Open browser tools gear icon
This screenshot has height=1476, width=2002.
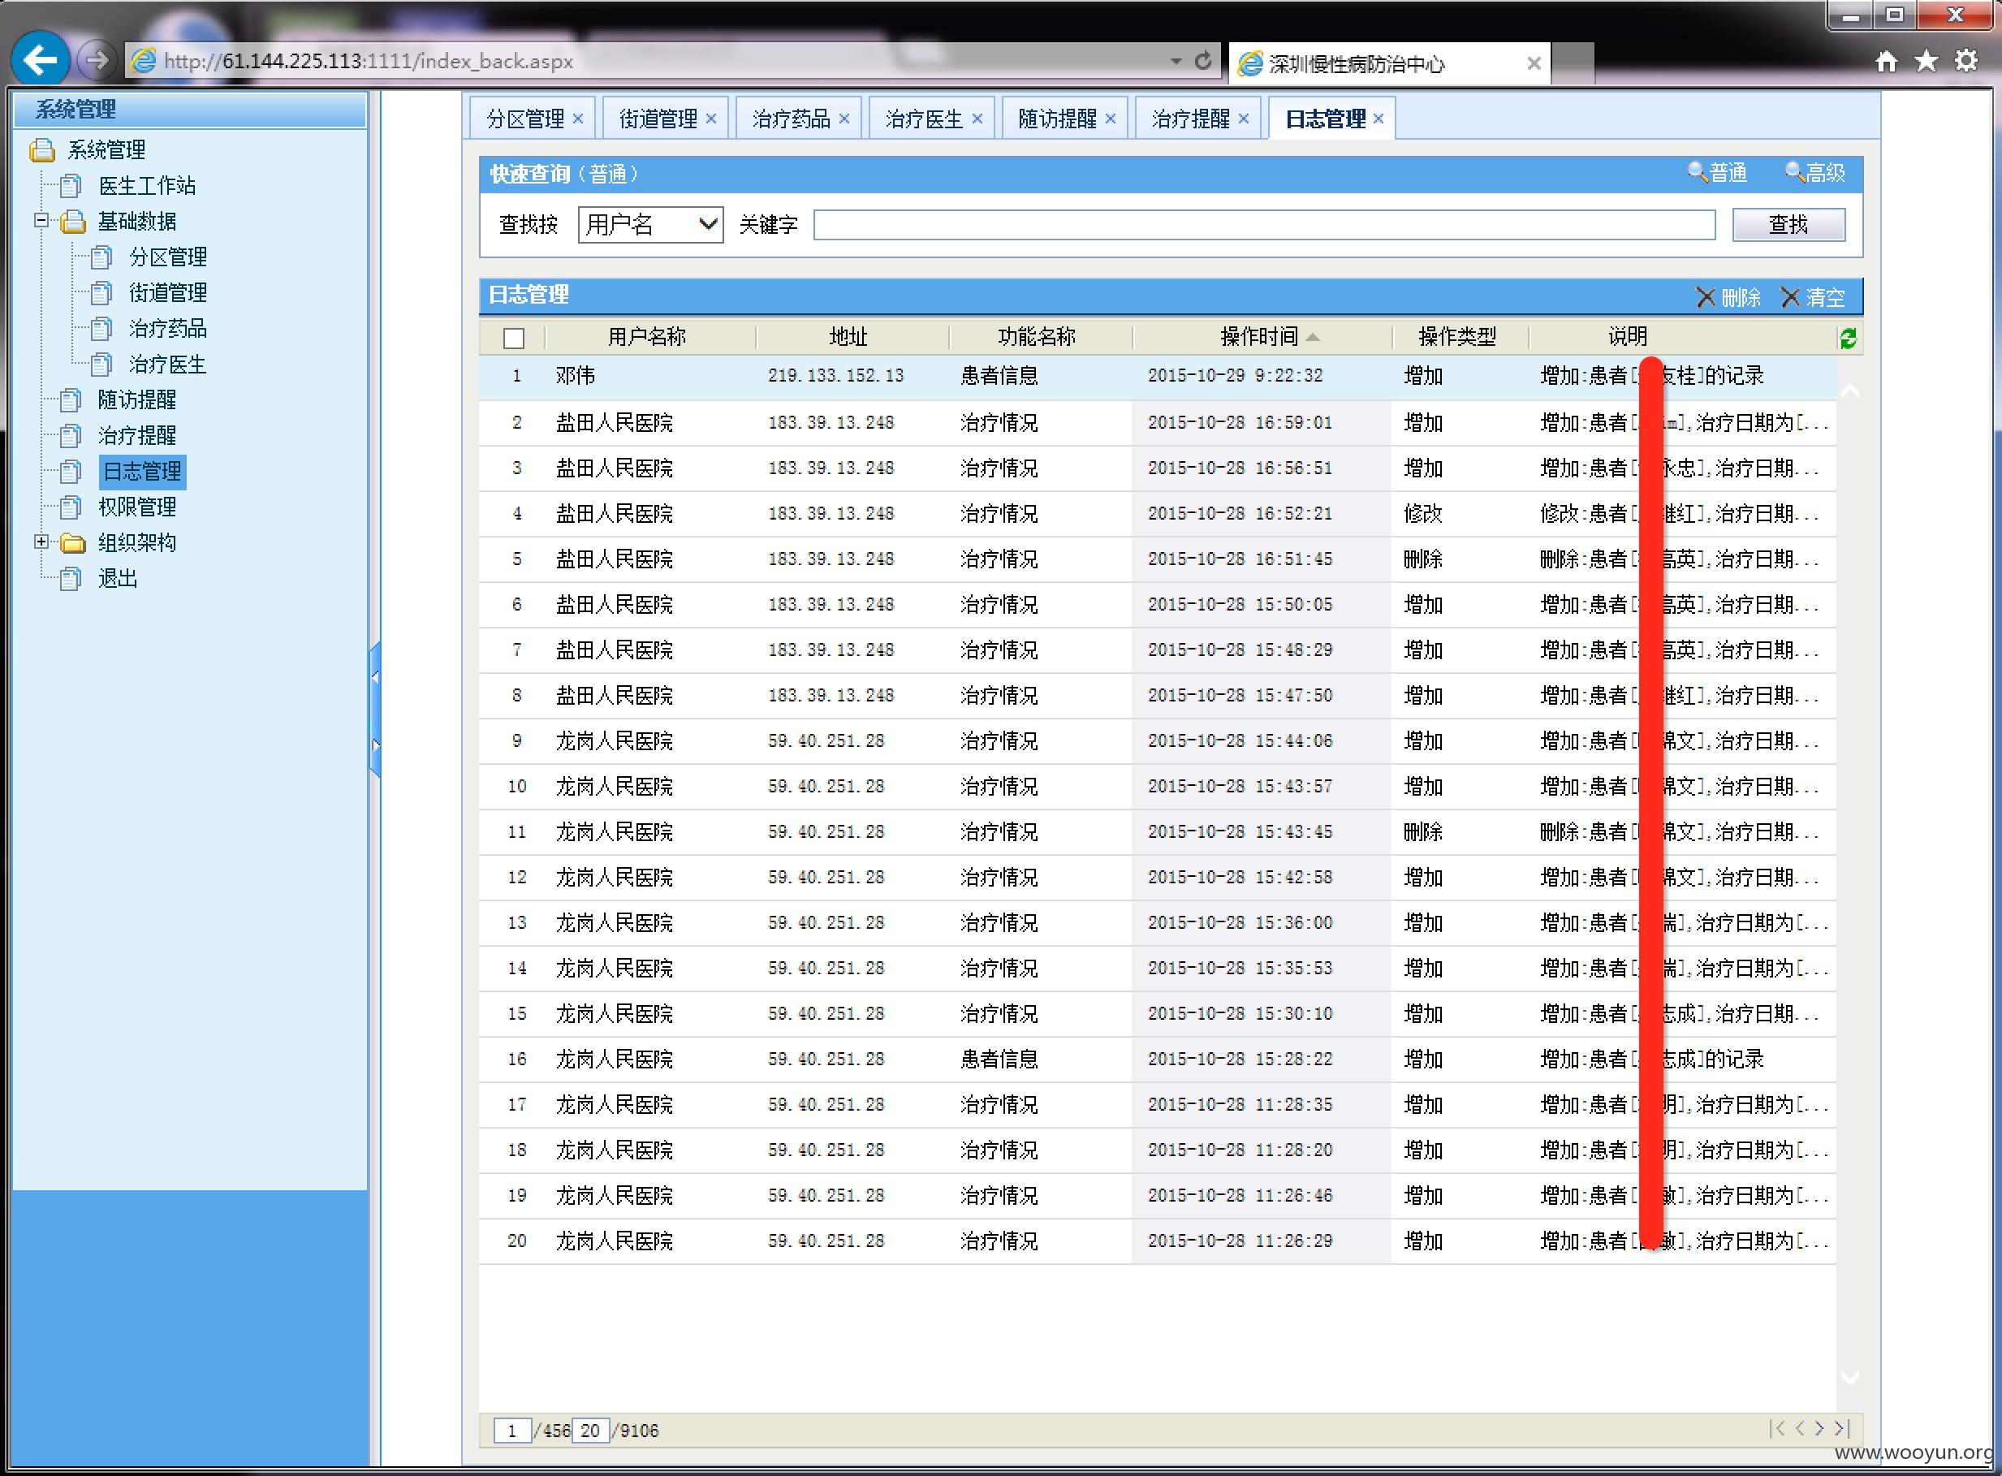[x=1965, y=62]
